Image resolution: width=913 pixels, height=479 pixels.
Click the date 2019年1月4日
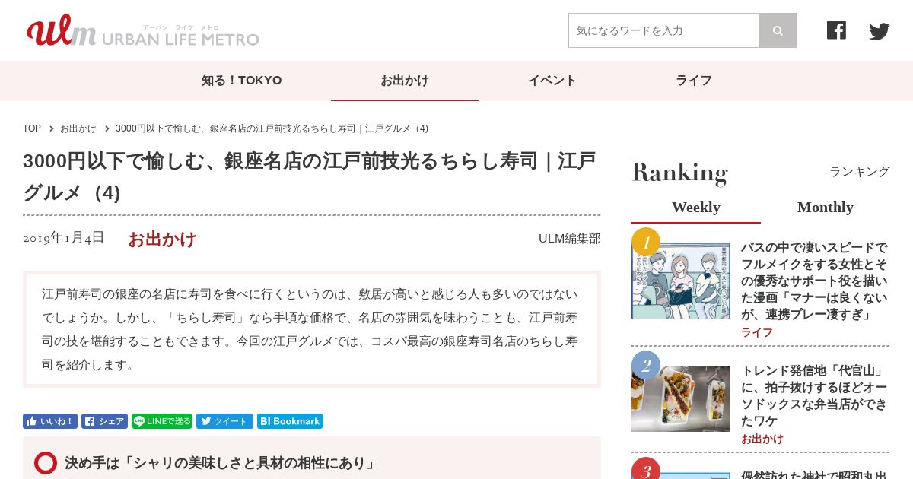(64, 238)
